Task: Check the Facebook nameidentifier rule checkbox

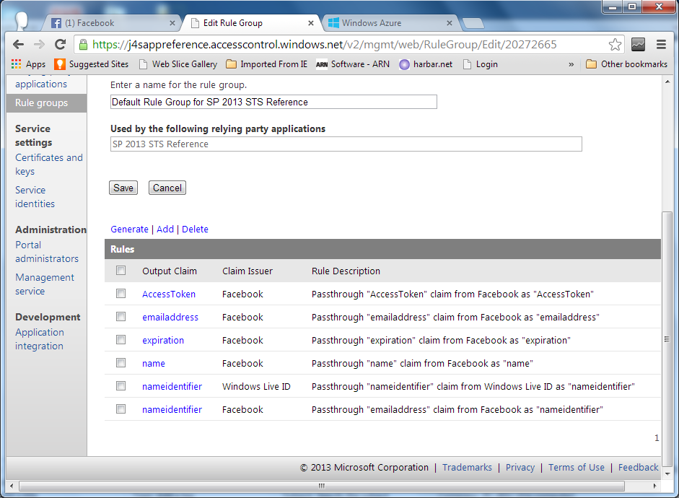Action: click(x=121, y=409)
